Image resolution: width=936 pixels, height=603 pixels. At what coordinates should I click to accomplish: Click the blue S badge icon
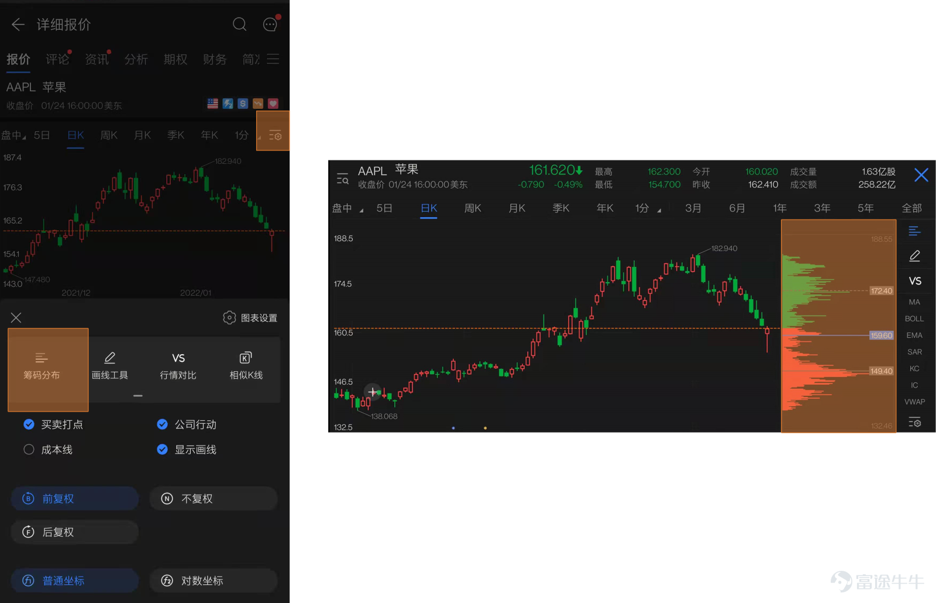[243, 104]
